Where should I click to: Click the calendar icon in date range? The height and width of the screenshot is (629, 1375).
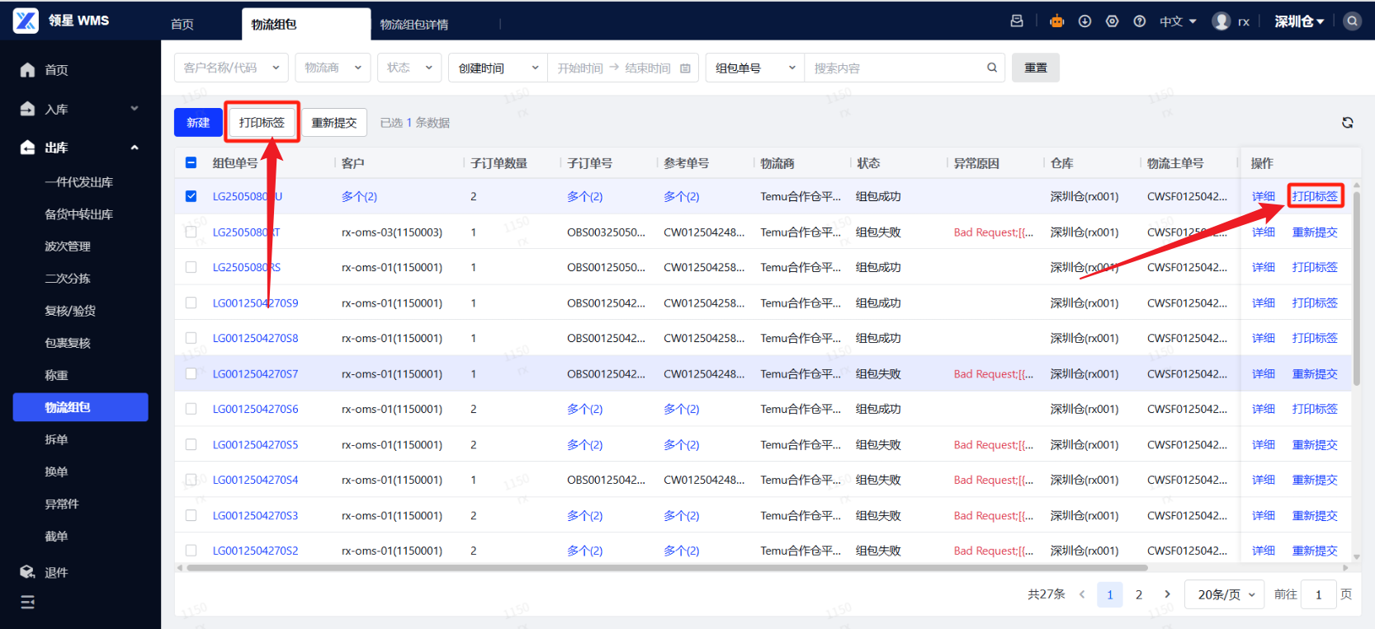click(684, 68)
